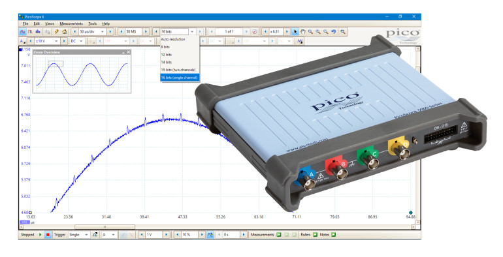
Task: Click the red Stop capture button
Action: coord(48,235)
